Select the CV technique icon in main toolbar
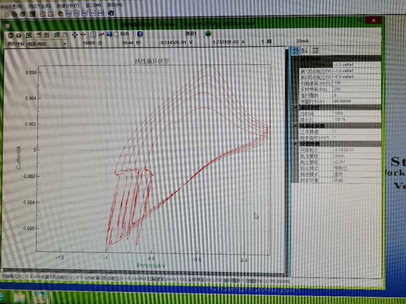The height and width of the screenshot is (304, 406). 92,13
